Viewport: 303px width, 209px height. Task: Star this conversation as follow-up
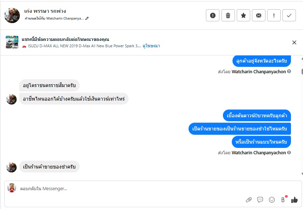243,15
